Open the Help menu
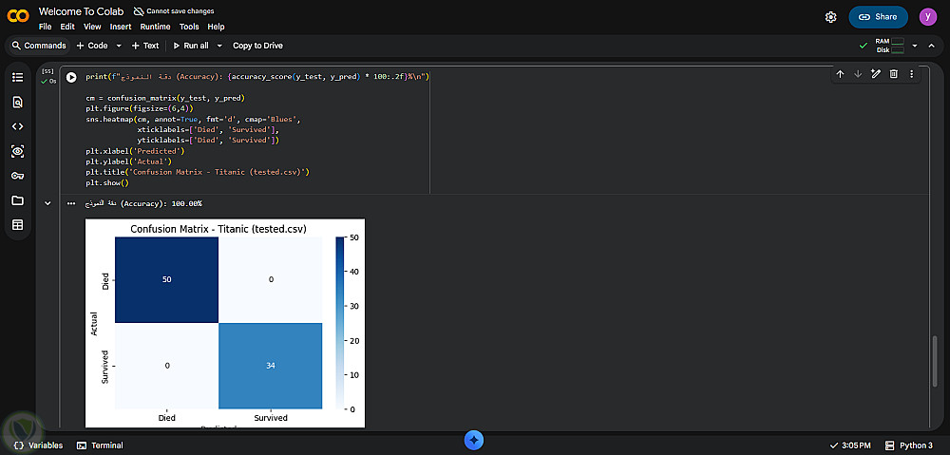950x455 pixels. pos(216,27)
